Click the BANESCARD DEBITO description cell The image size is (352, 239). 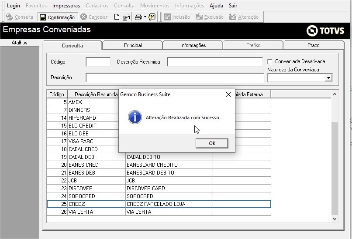[169, 173]
